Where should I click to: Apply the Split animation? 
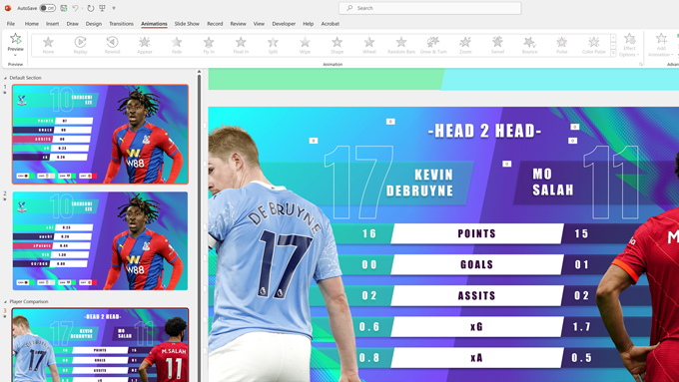pos(273,45)
